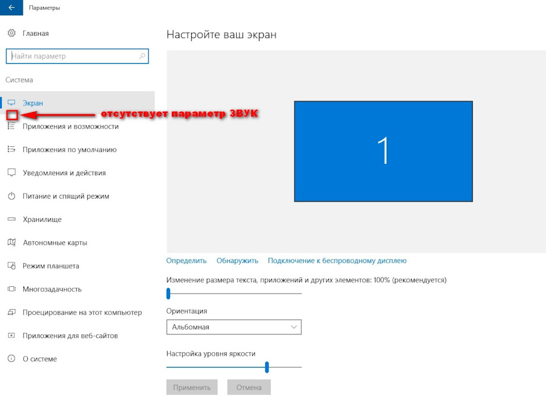
Task: Click the Хранилище drive icon
Action: 11,219
